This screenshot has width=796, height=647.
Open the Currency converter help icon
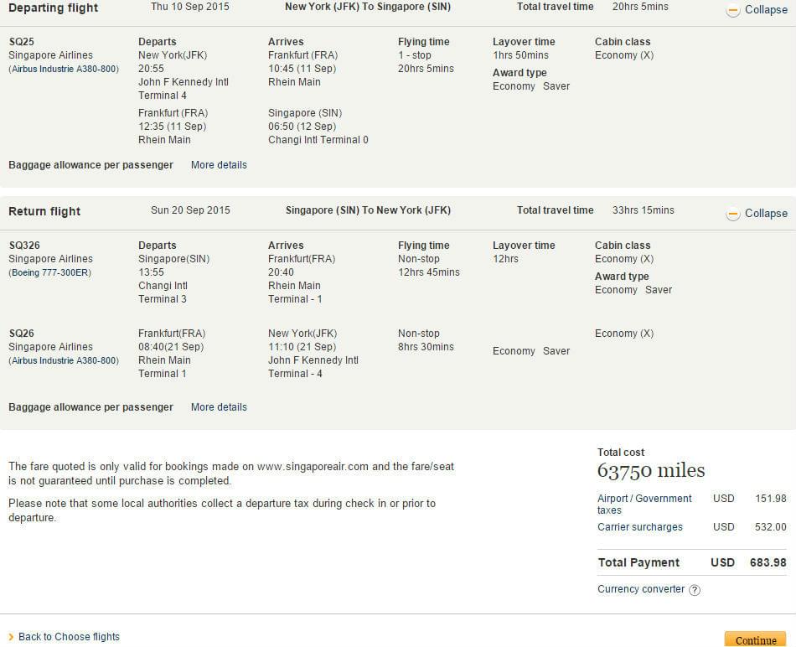[695, 590]
